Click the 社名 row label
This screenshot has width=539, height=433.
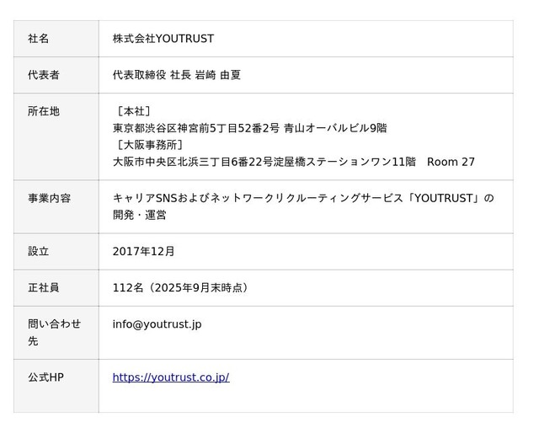(x=39, y=39)
